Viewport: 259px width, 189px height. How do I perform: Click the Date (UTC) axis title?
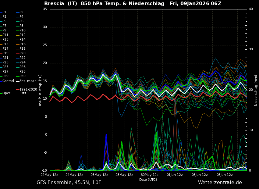148,180
